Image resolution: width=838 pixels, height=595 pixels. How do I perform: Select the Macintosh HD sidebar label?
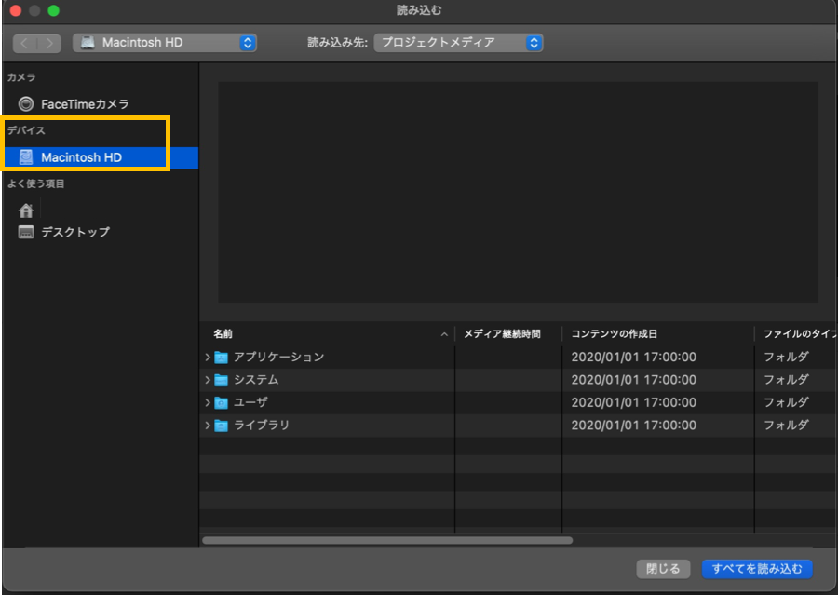[81, 157]
